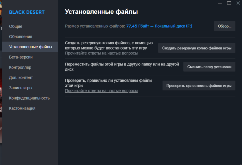The image size is (242, 165).
Task: Click the Установленные файлы page heading
Action: (x=101, y=12)
